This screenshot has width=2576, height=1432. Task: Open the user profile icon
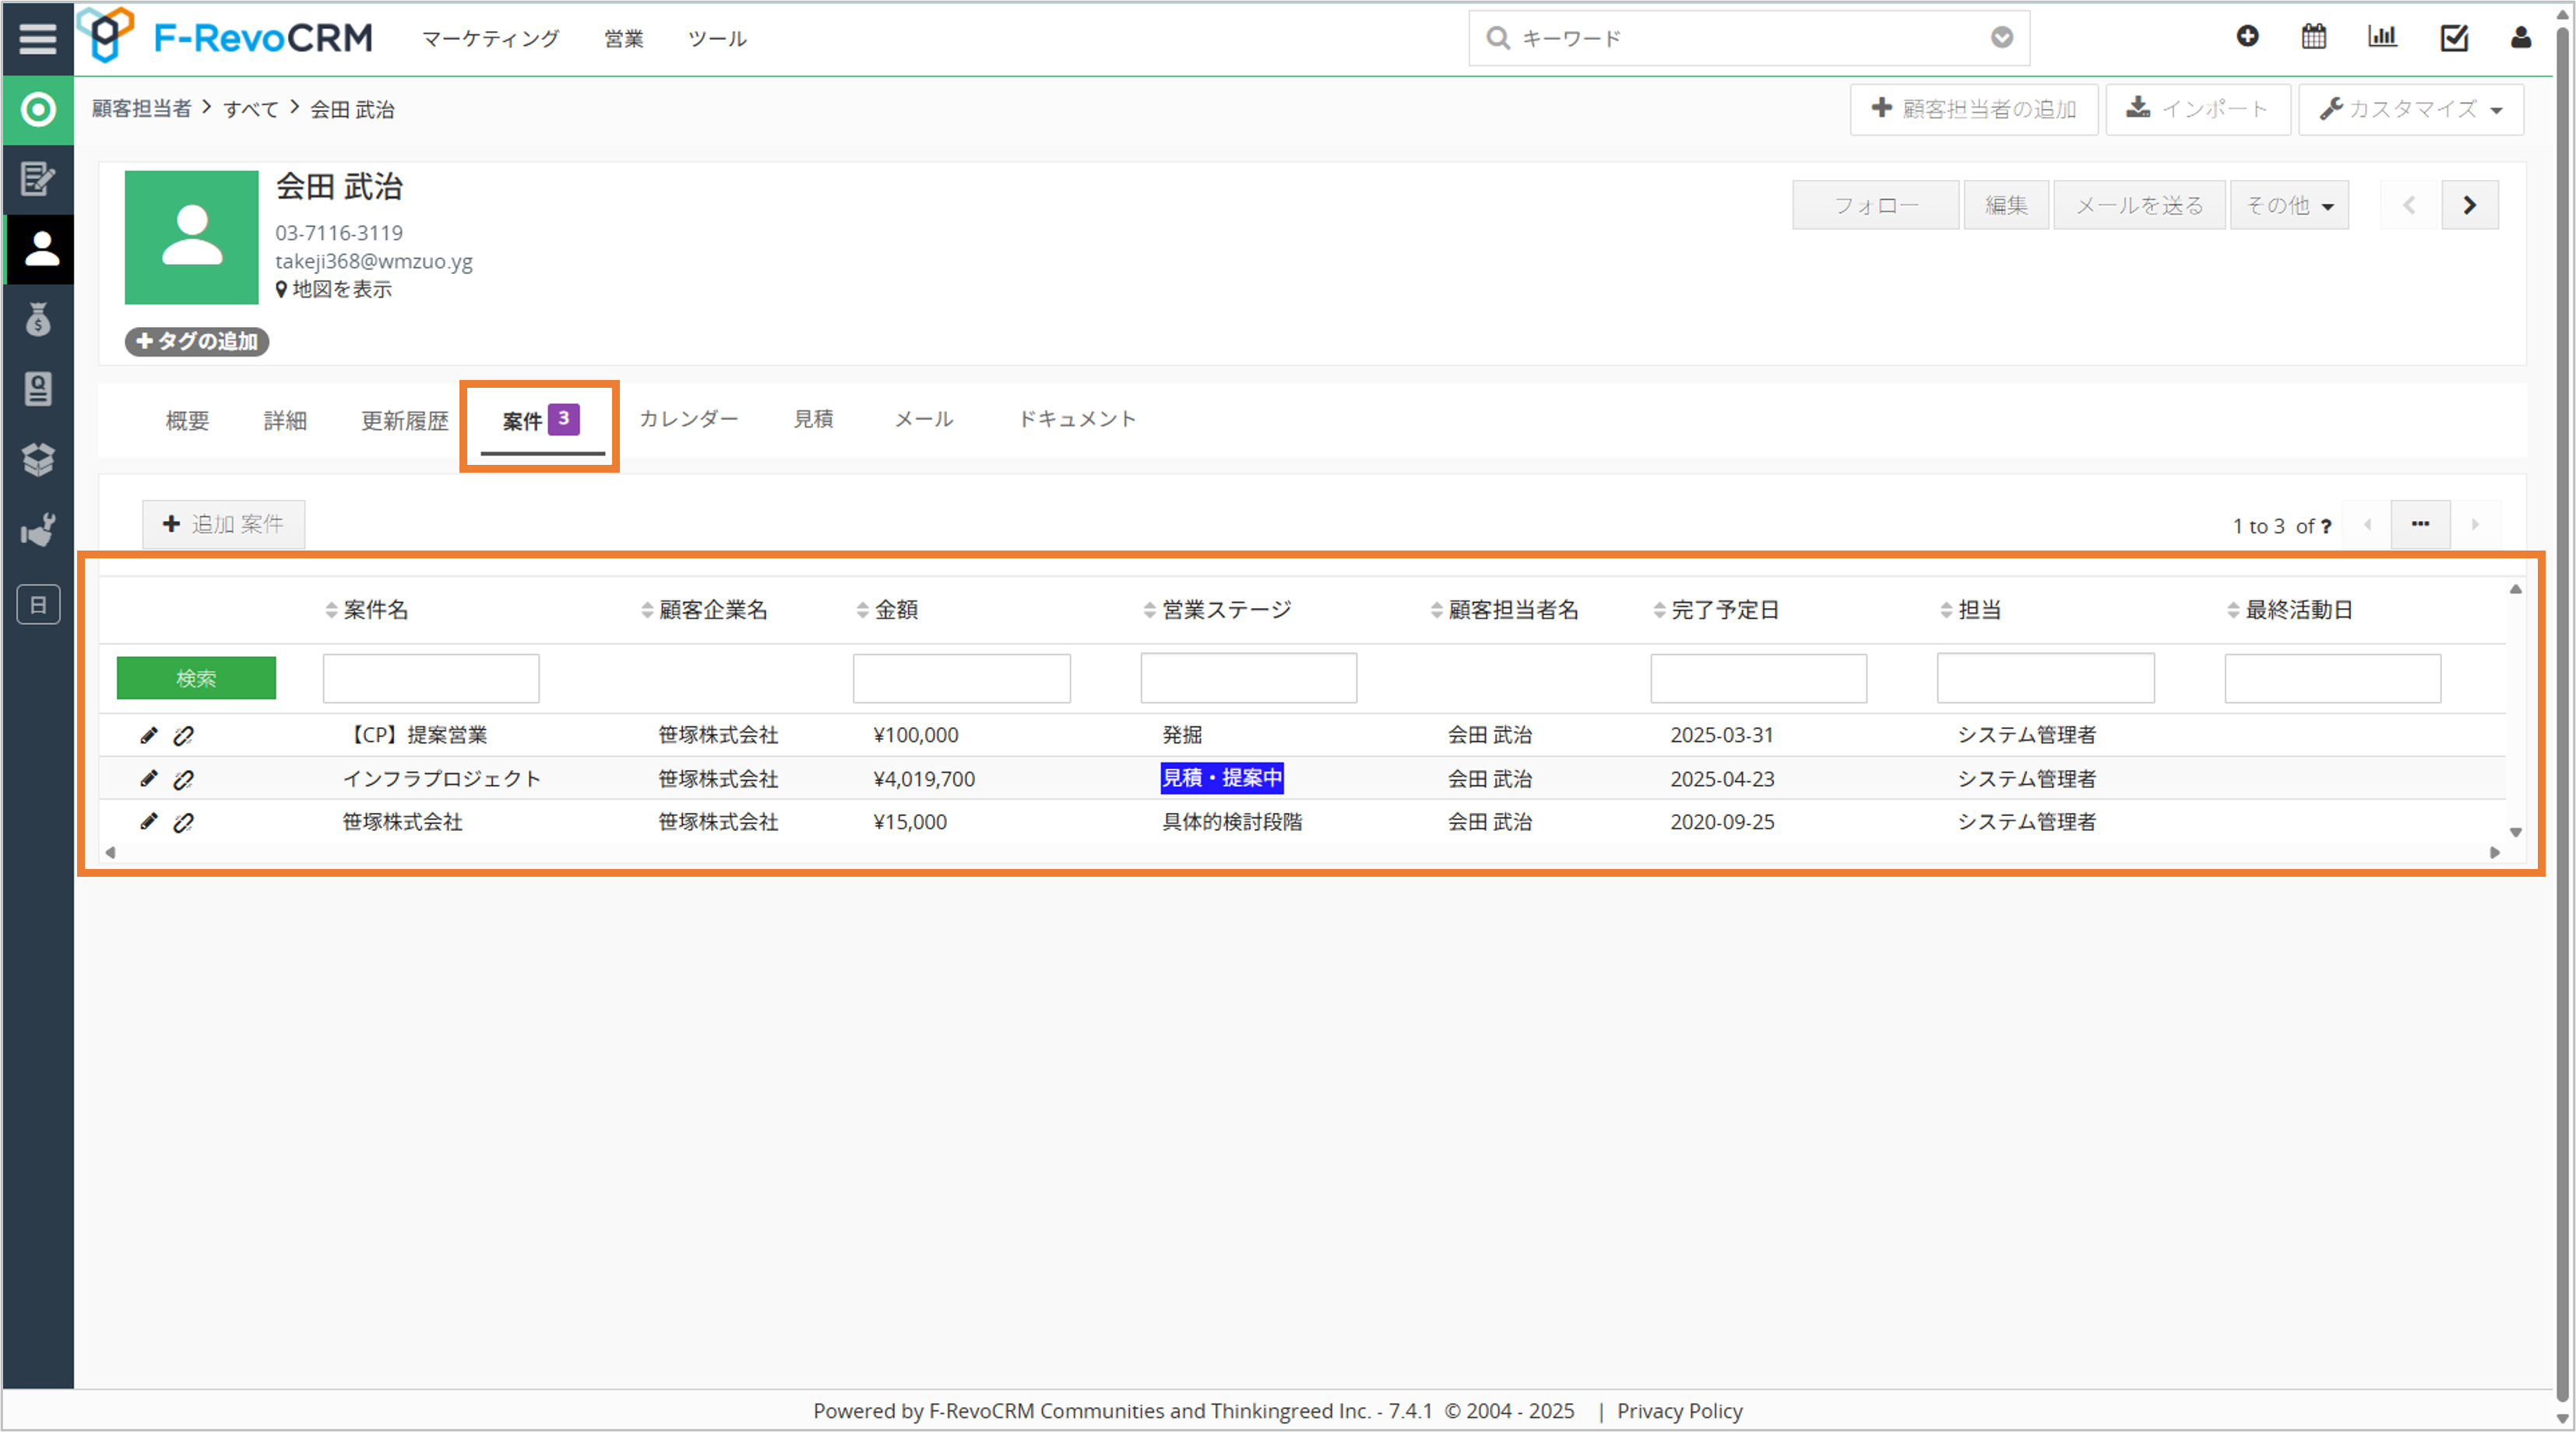2521,37
